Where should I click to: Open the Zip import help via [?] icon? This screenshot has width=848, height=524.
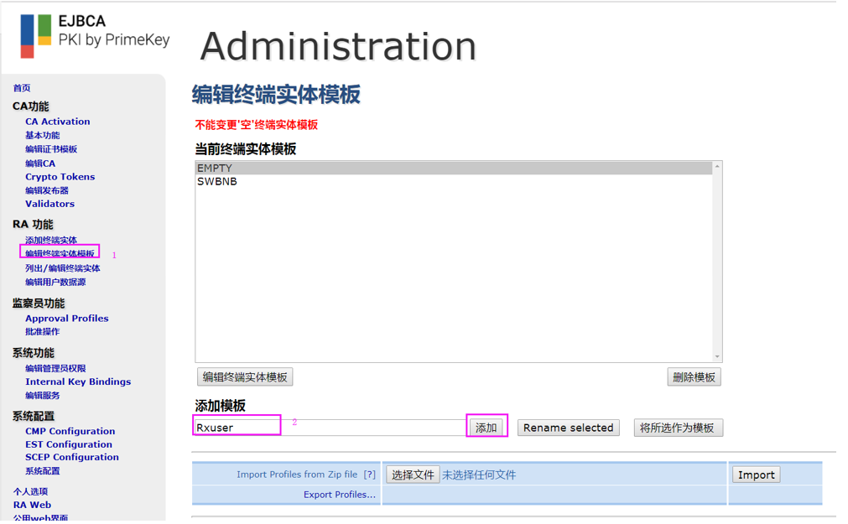[x=371, y=473]
